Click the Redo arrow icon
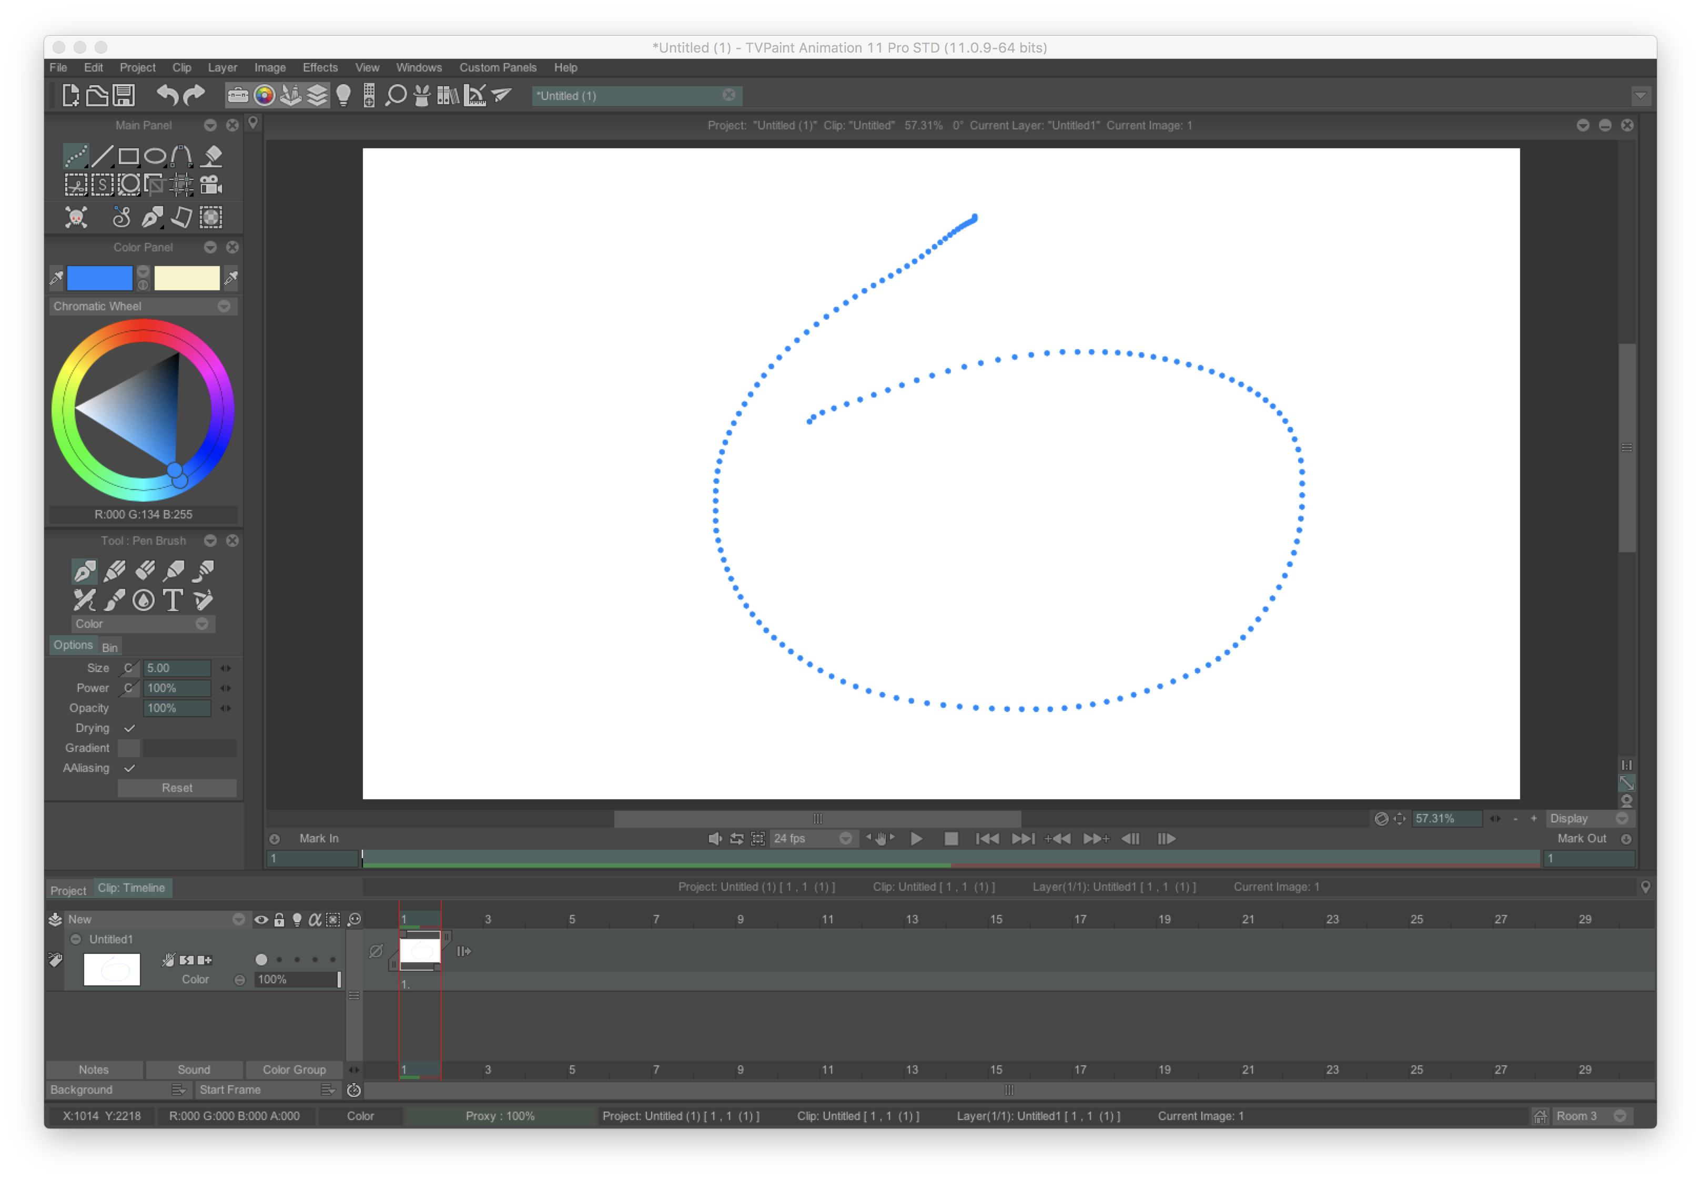Screen dimensions: 1701x1181 pos(194,96)
